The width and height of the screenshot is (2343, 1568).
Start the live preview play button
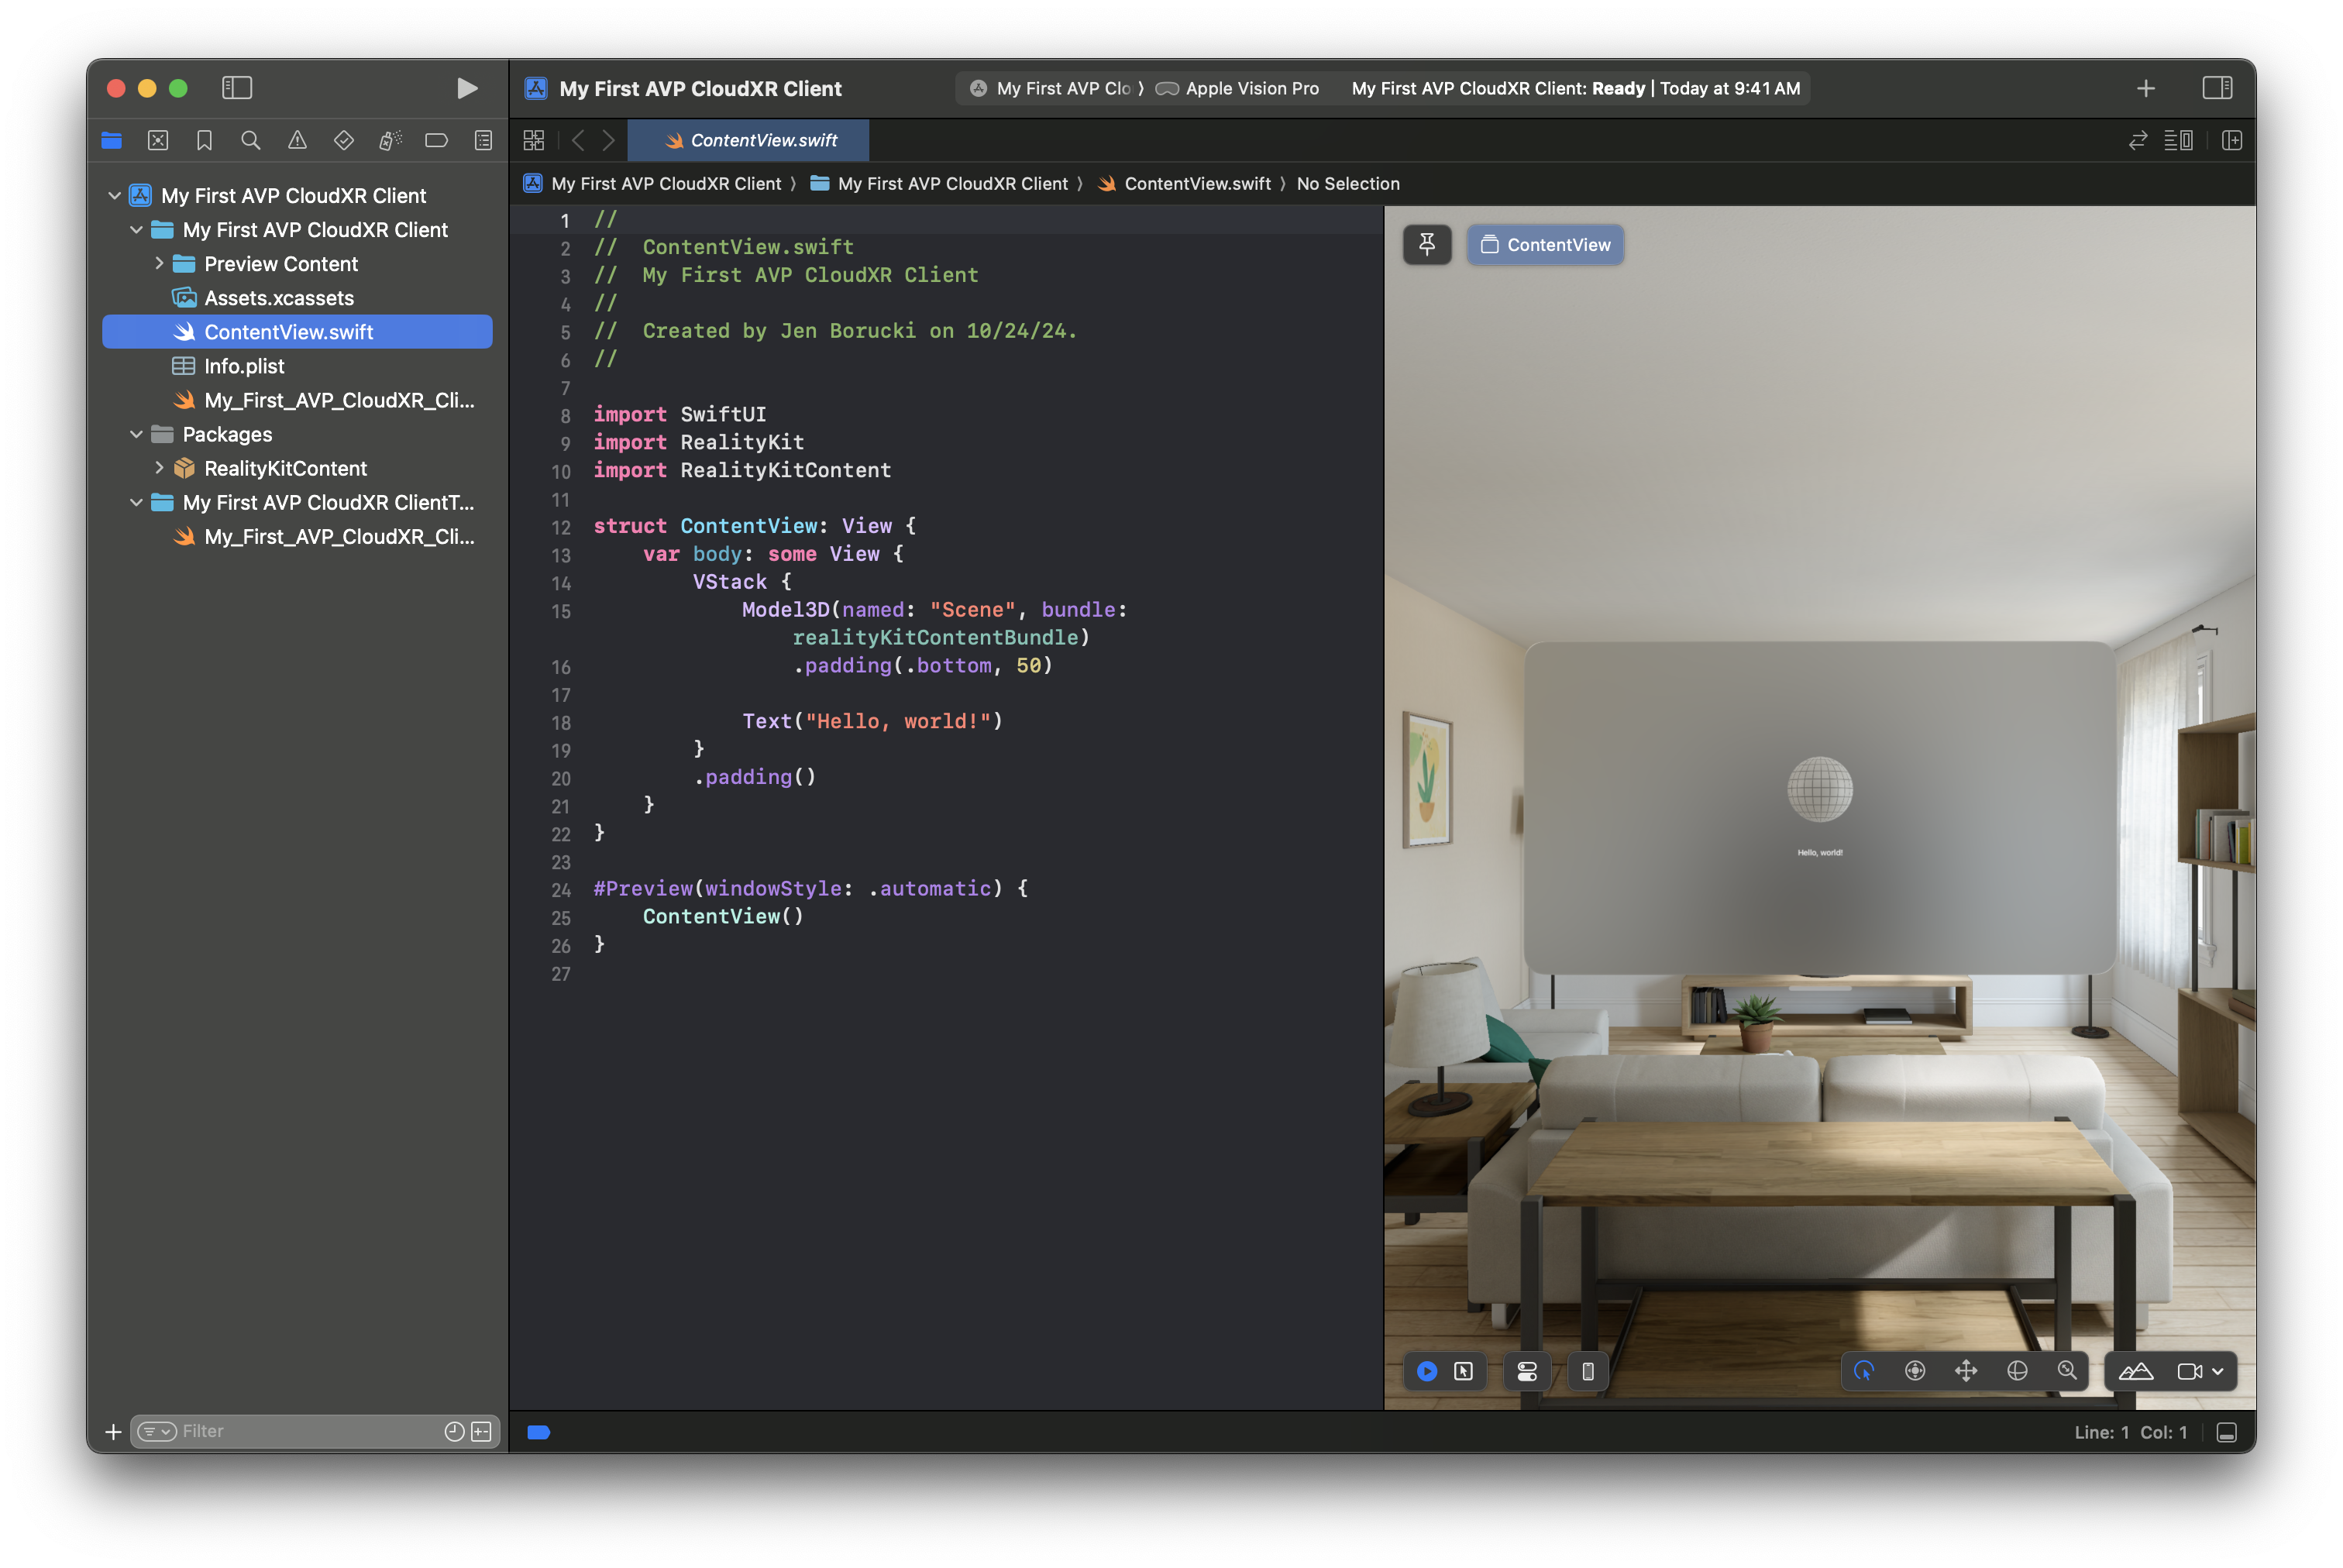click(1427, 1371)
